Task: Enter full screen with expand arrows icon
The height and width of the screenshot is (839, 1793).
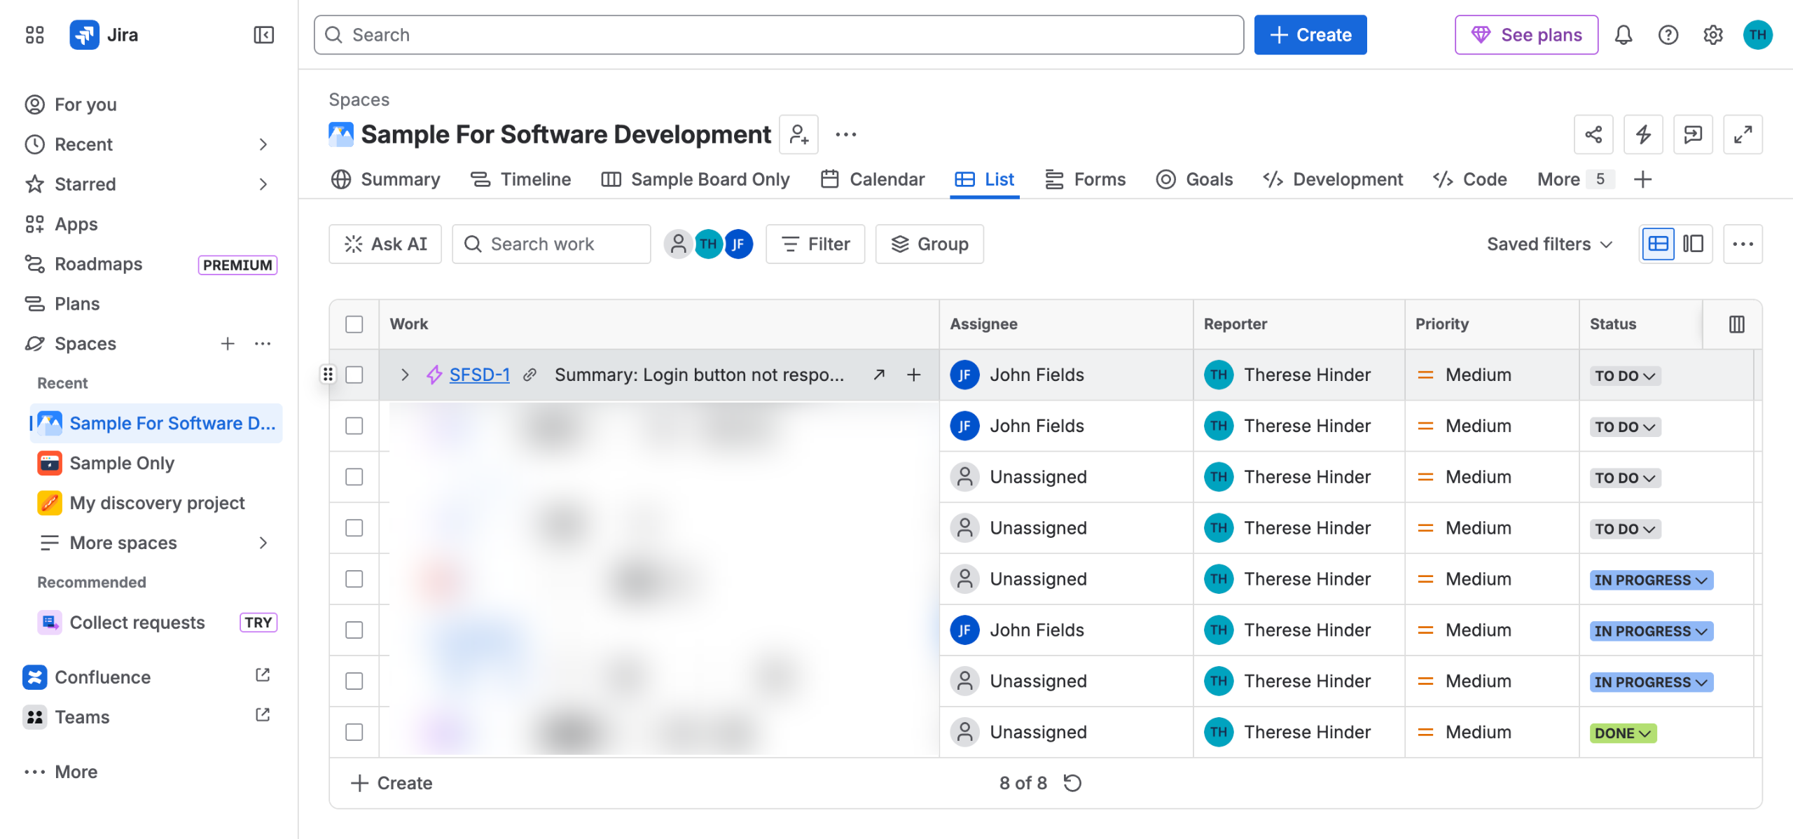Action: point(1743,134)
